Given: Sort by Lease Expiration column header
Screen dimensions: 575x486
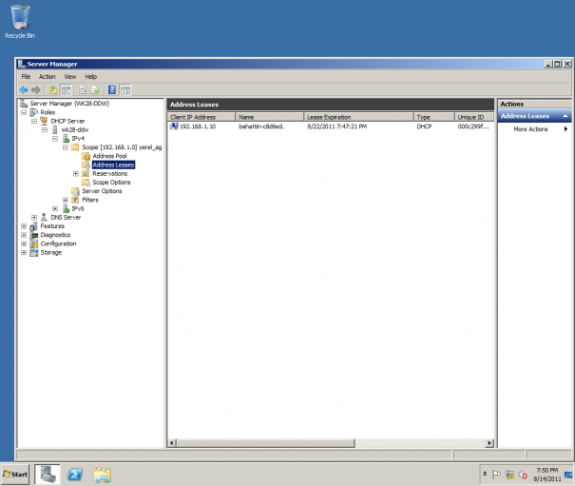Looking at the screenshot, I should coord(358,118).
